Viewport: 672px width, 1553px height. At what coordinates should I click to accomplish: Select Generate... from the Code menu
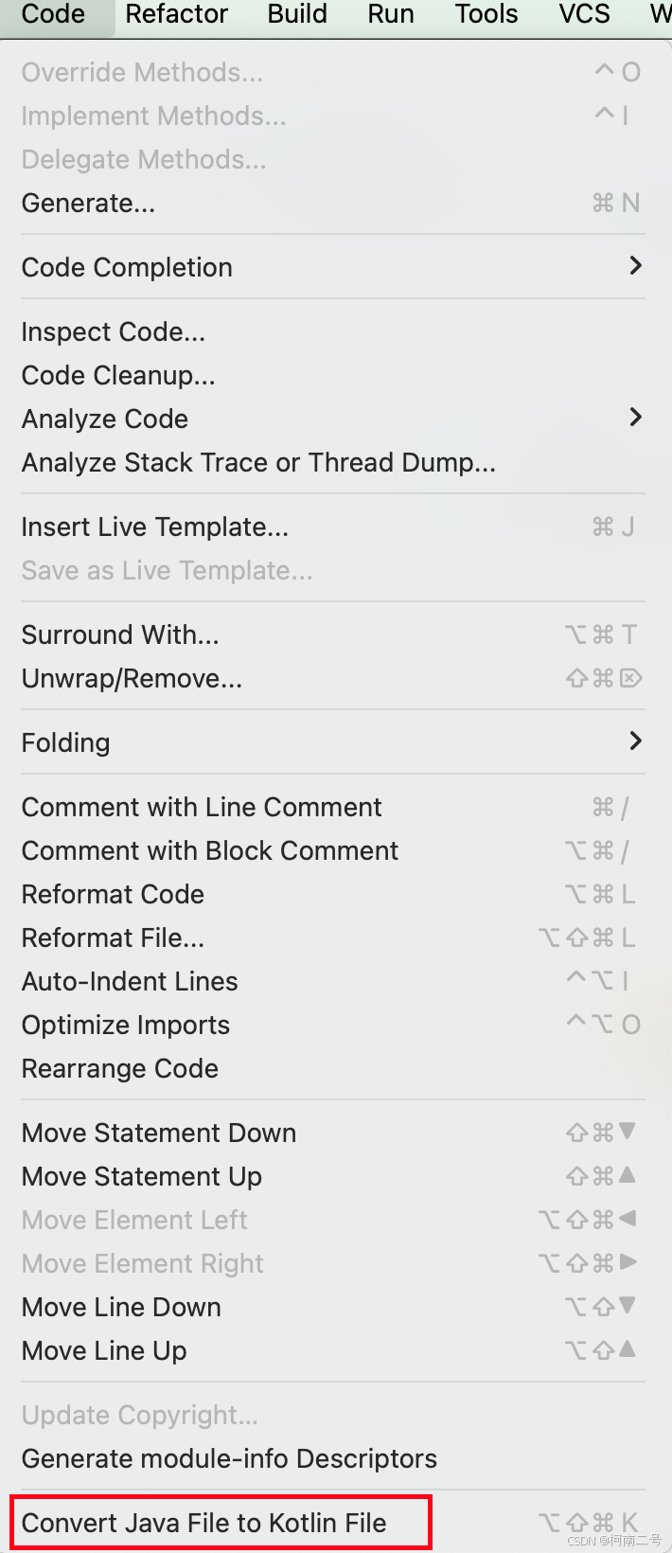[87, 203]
